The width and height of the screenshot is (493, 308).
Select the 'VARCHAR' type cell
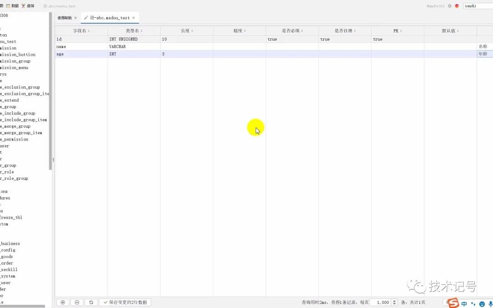point(134,47)
